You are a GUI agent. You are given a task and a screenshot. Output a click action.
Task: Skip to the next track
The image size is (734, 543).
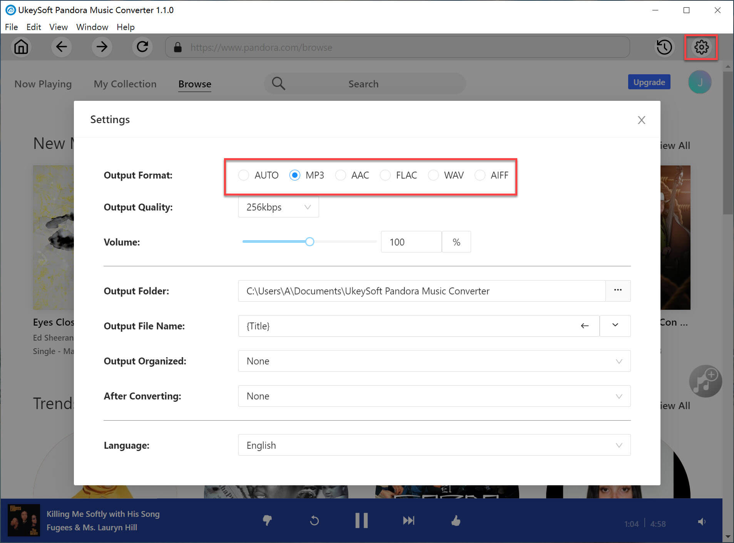[409, 521]
